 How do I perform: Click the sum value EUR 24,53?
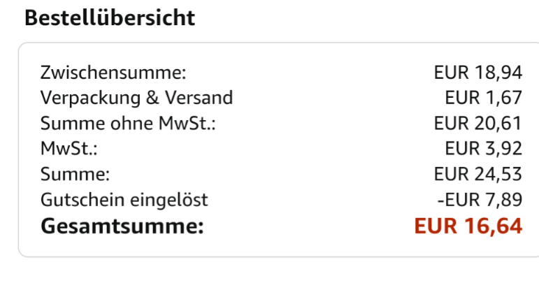[x=477, y=175]
